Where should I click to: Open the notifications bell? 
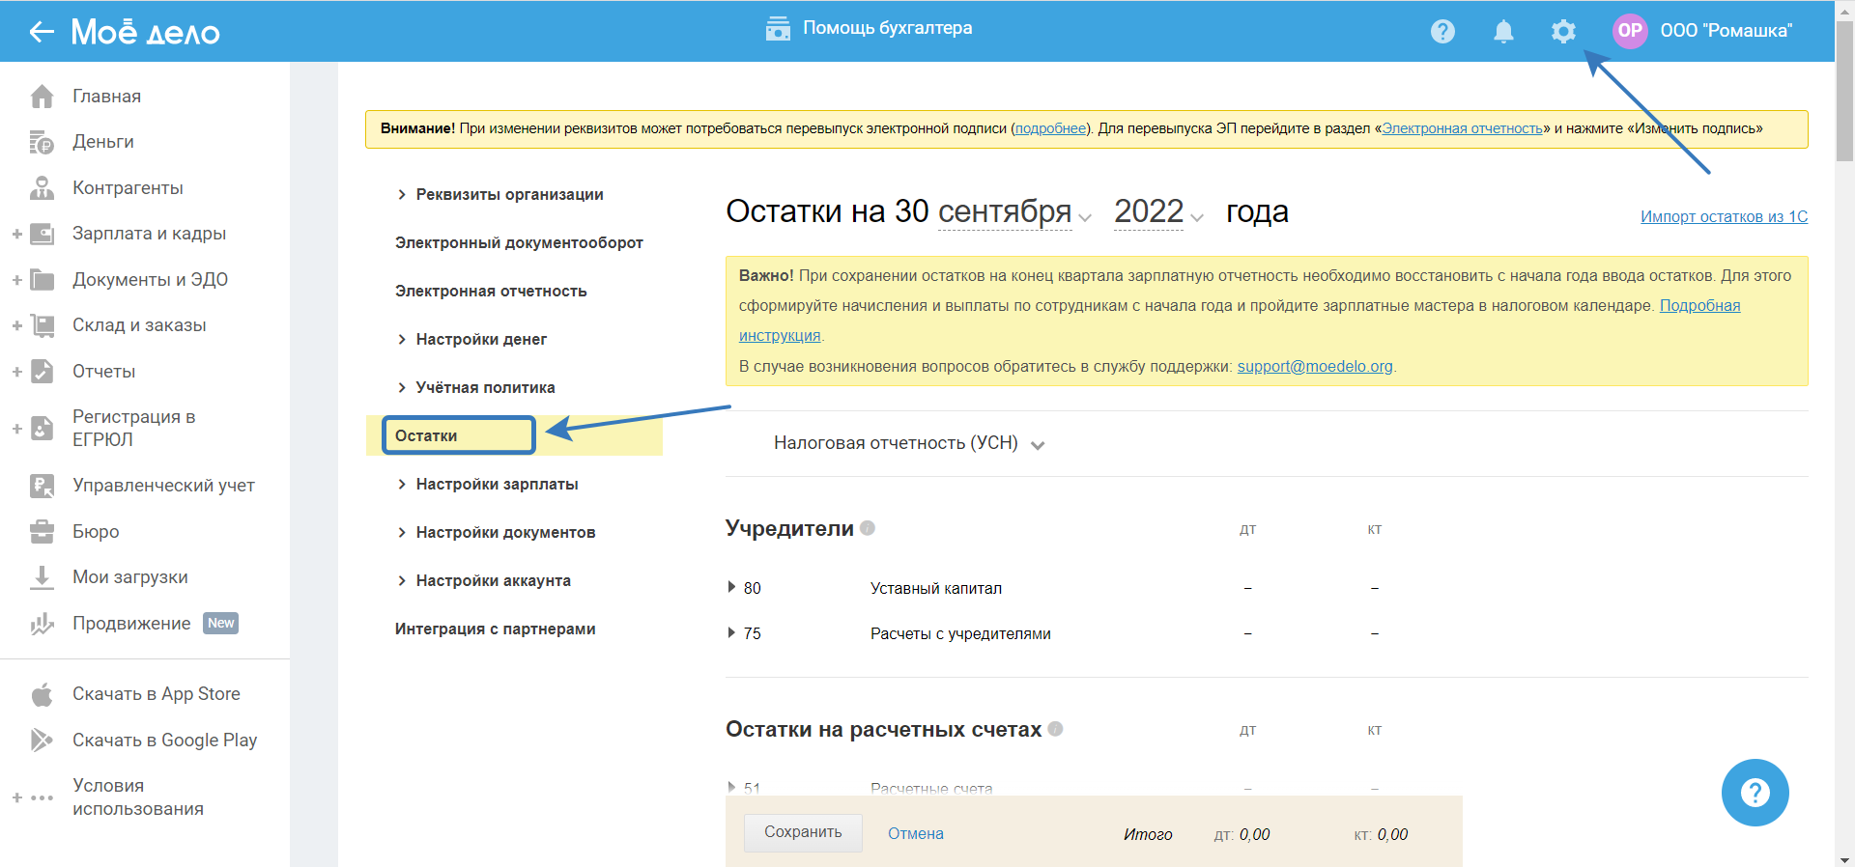(1503, 32)
